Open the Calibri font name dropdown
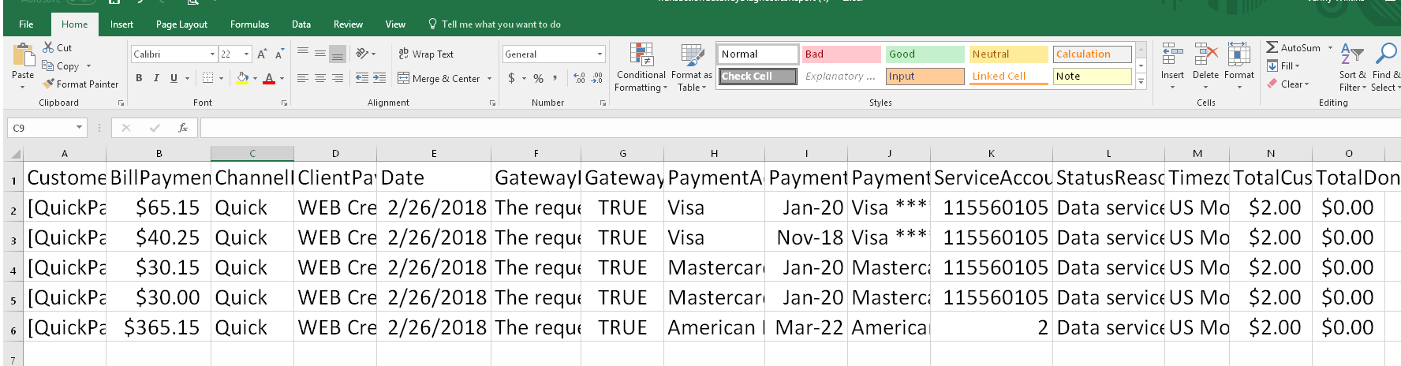The height and width of the screenshot is (366, 1401). tap(212, 54)
